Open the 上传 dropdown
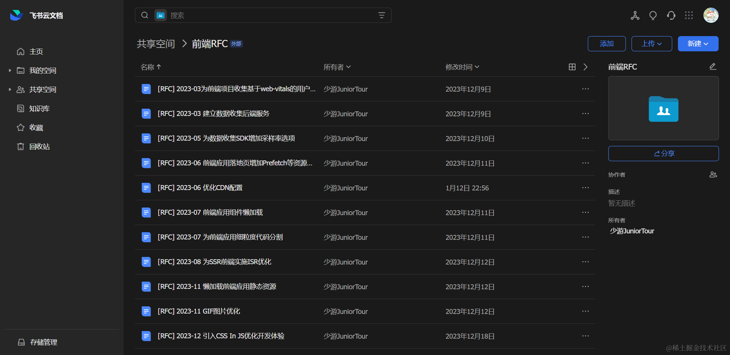 (651, 44)
